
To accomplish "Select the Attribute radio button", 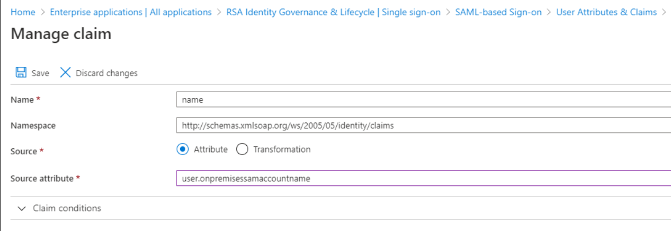I will 182,149.
